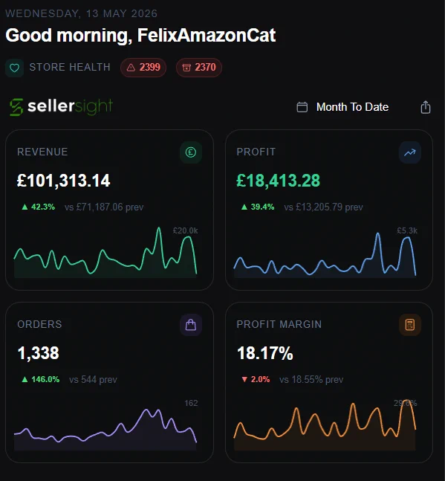Click the orange Profit Margin sparkline chart

tap(325, 424)
